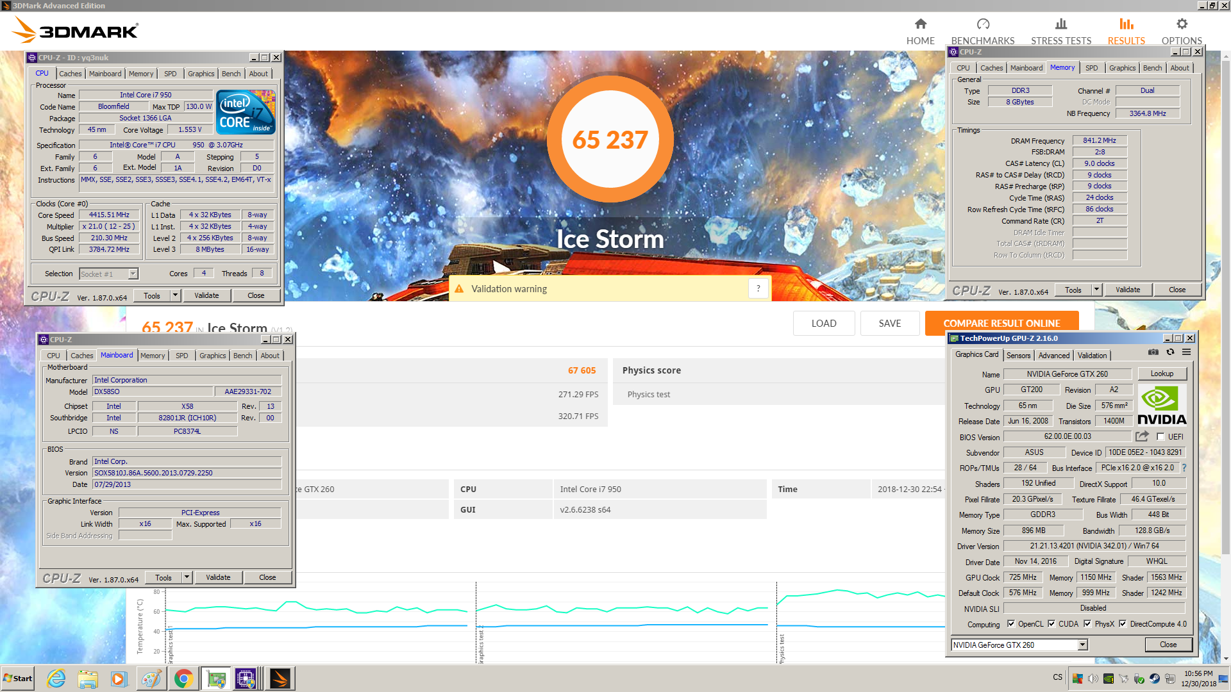Switch to Caches tab in CPU-Z ID window

70,74
